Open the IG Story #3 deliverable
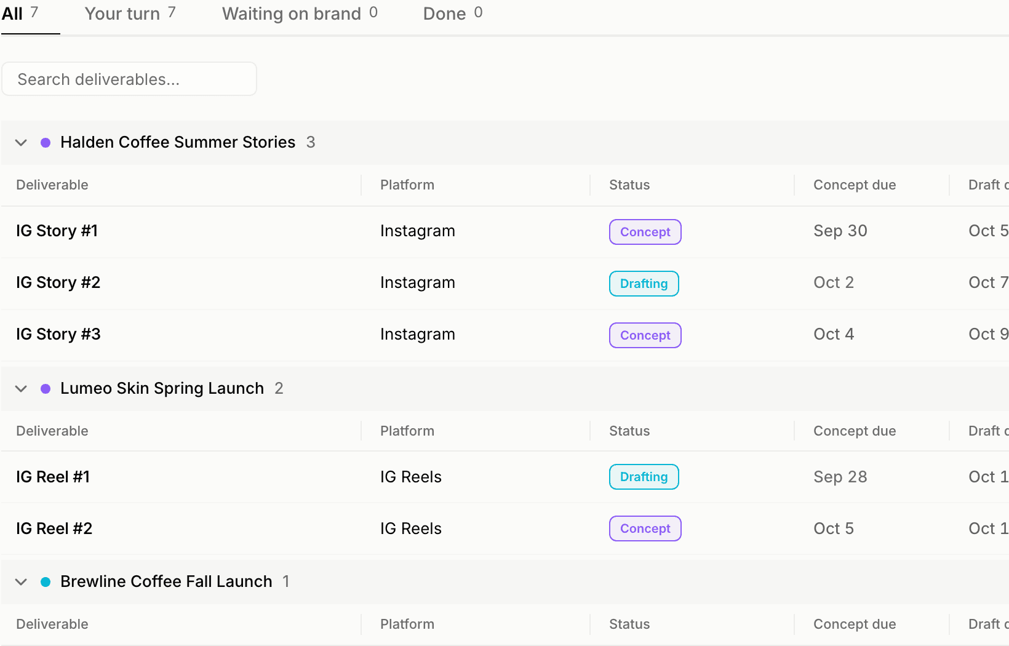Viewport: 1009px width, 646px height. click(58, 334)
